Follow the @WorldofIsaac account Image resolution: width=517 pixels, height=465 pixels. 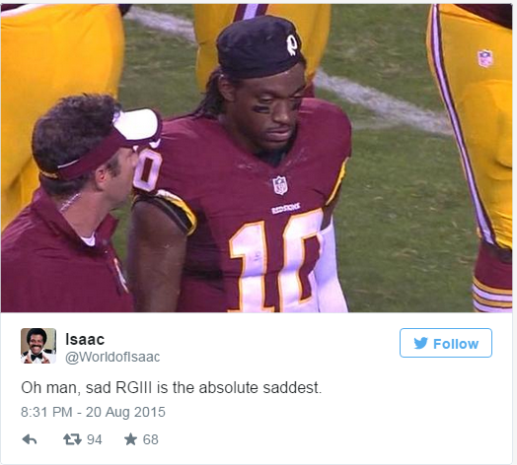[446, 343]
